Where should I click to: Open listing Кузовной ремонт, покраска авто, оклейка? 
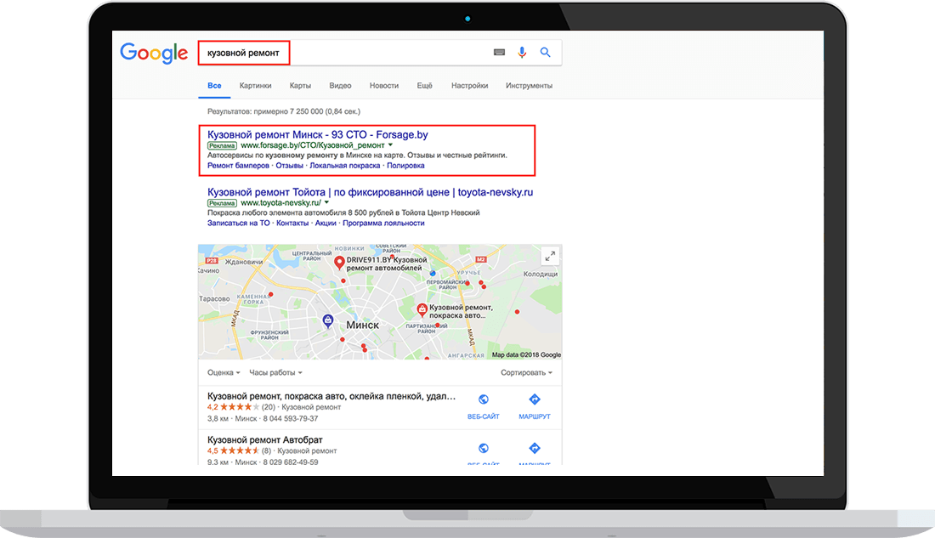pyautogui.click(x=331, y=396)
